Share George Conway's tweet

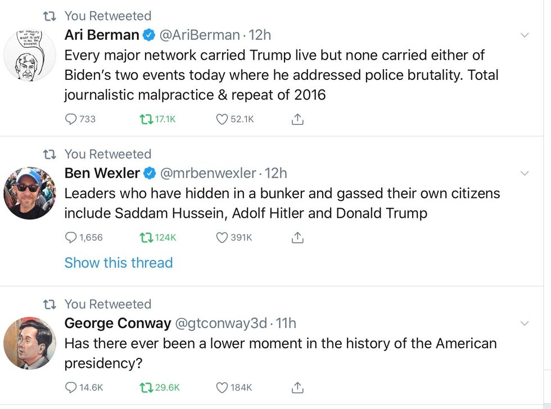pyautogui.click(x=297, y=387)
